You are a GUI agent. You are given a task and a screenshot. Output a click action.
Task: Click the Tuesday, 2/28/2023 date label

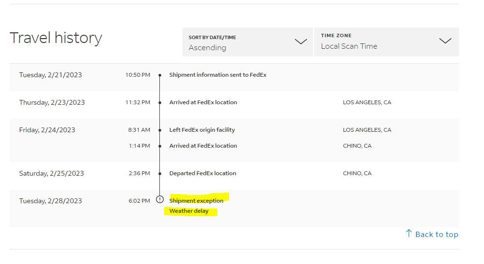coord(51,201)
